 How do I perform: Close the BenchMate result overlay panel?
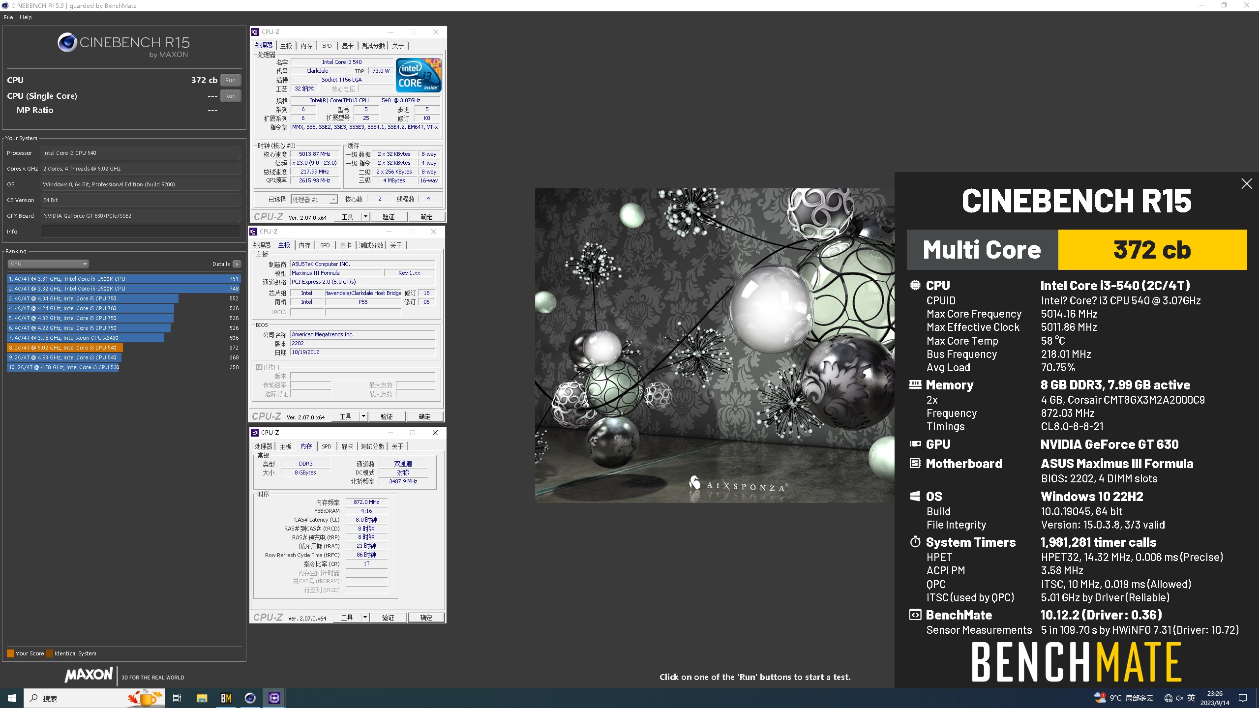[1247, 184]
